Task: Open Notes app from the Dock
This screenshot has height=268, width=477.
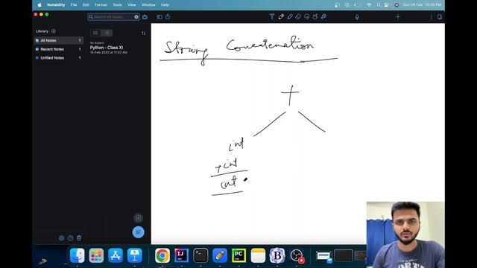Action: point(258,255)
